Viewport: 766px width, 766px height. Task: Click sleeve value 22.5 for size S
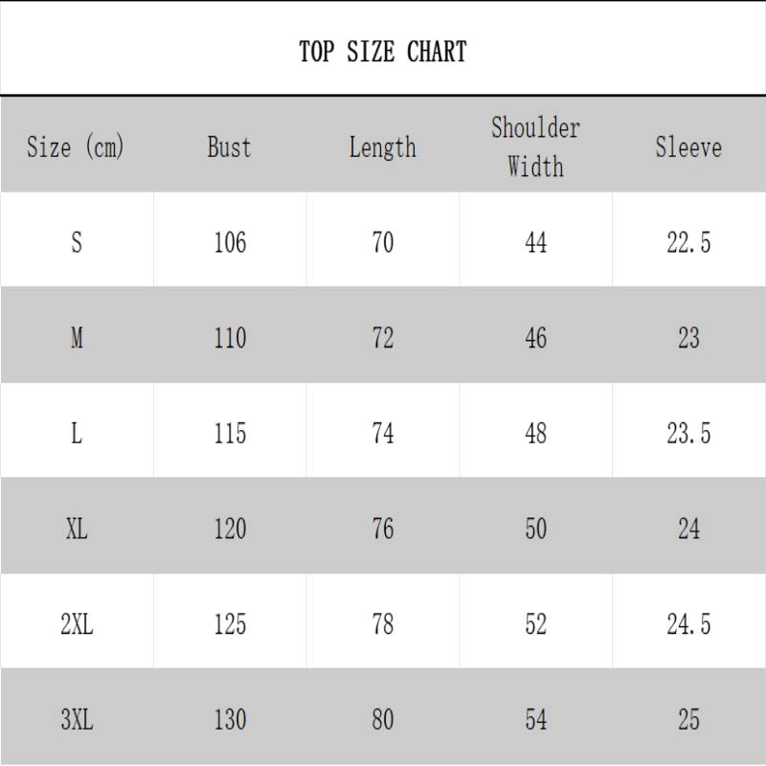[x=688, y=243]
